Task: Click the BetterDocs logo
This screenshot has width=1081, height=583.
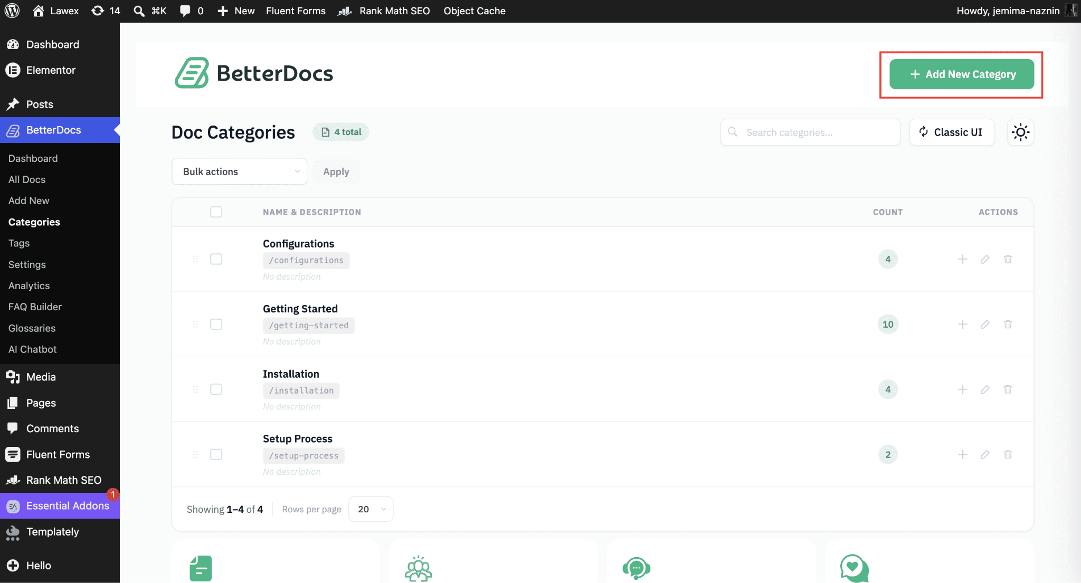Action: click(x=254, y=73)
